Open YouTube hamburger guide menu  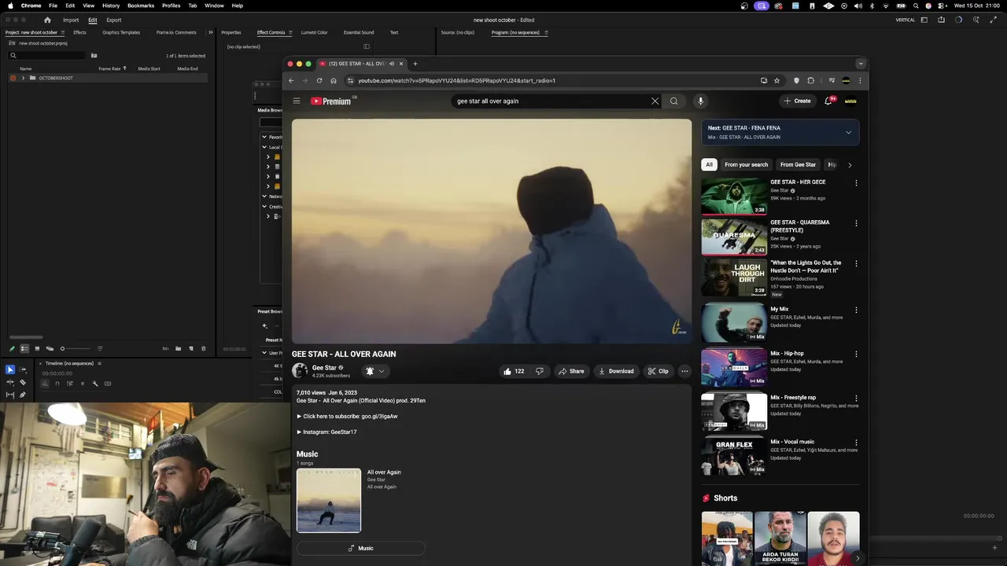coord(297,101)
